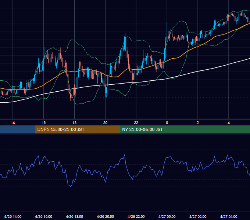Click the 14 hour axis label
250x220 pixels.
[13, 123]
